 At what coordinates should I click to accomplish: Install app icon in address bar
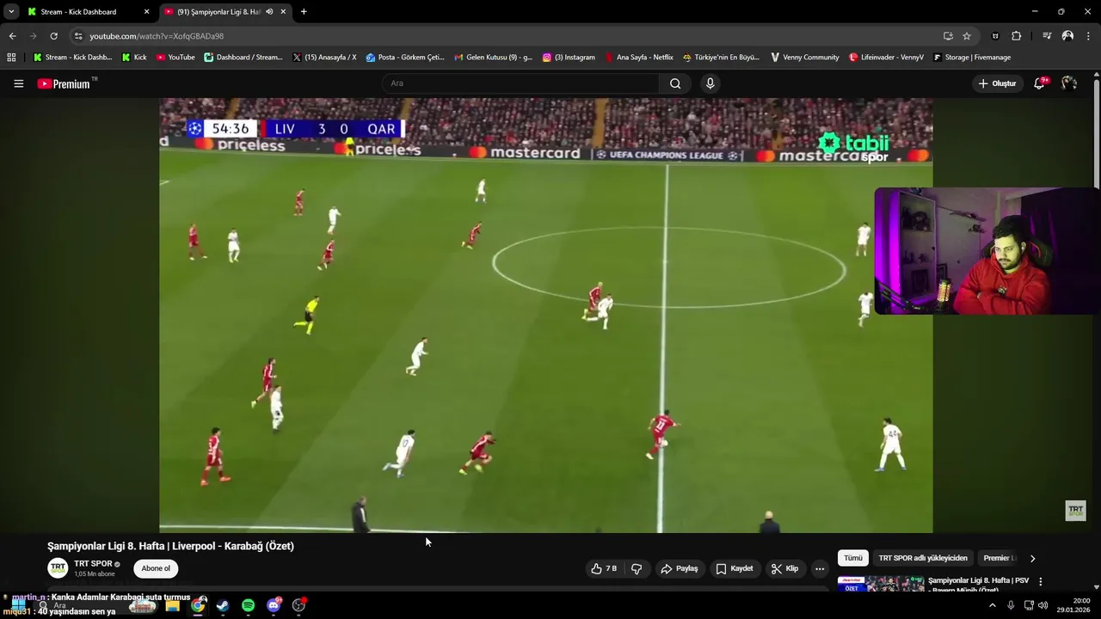point(948,36)
